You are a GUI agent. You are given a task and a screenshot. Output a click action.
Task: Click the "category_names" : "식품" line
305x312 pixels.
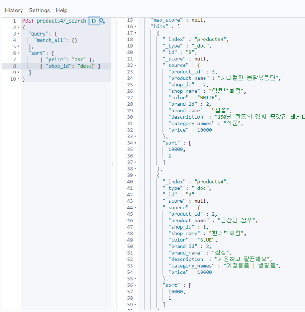coord(205,124)
